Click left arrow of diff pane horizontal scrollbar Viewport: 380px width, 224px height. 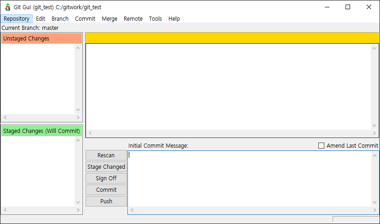pyautogui.click(x=90, y=133)
